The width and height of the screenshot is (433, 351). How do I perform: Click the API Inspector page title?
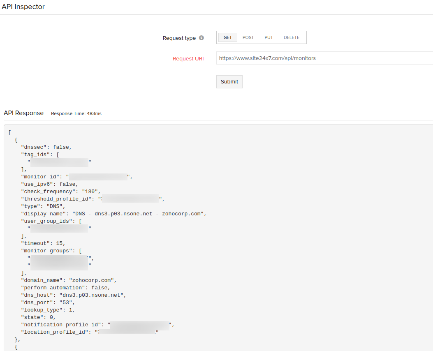[23, 7]
